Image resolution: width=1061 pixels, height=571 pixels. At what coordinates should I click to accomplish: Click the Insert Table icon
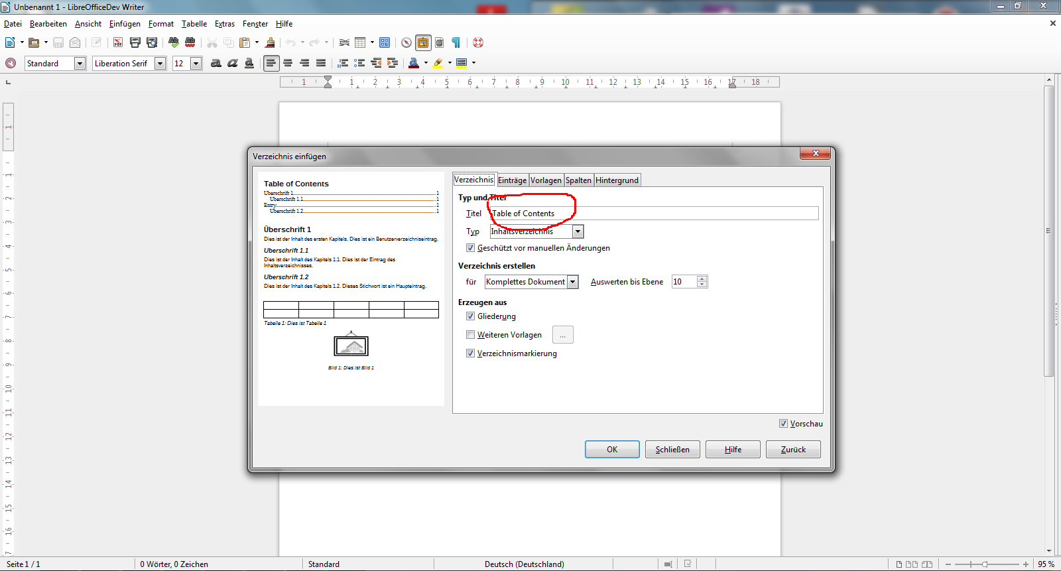click(360, 42)
